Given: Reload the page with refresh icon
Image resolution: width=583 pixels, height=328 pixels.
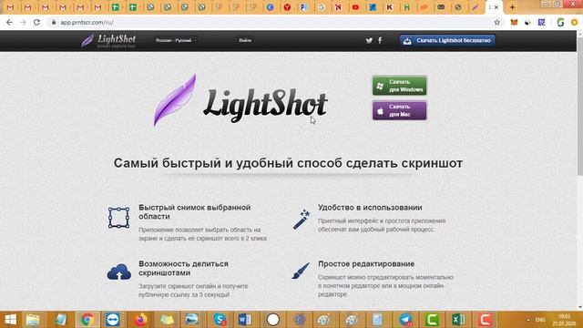Looking at the screenshot, I should (x=36, y=22).
